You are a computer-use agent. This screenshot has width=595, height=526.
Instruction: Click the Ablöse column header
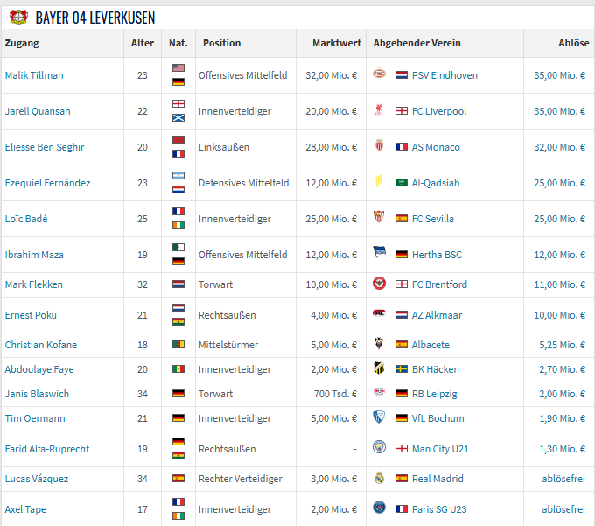pyautogui.click(x=574, y=43)
